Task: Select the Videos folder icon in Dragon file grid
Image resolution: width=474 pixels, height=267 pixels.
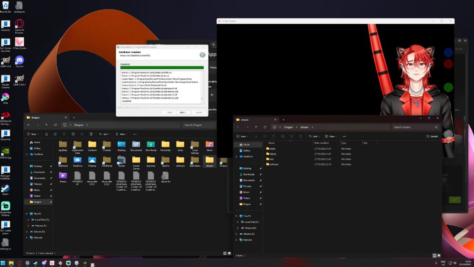Action: click(x=63, y=177)
